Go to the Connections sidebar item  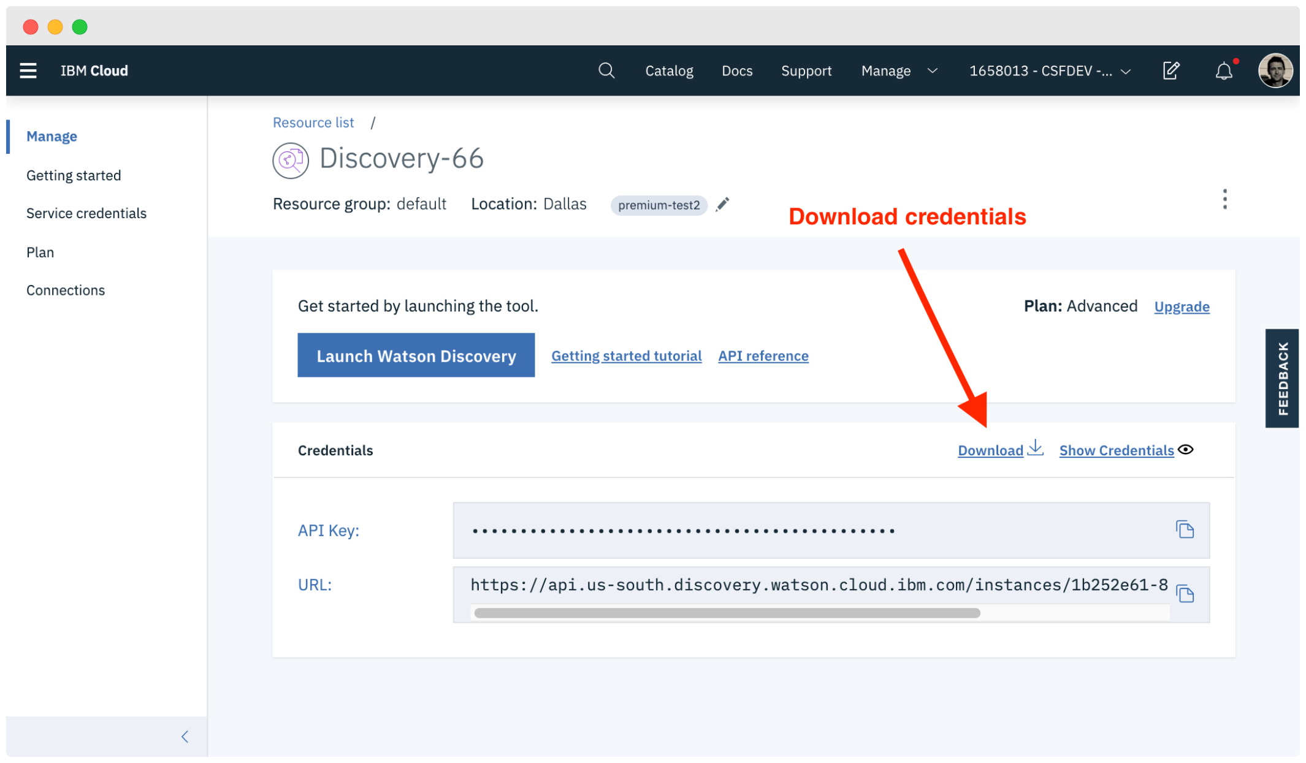pos(66,290)
